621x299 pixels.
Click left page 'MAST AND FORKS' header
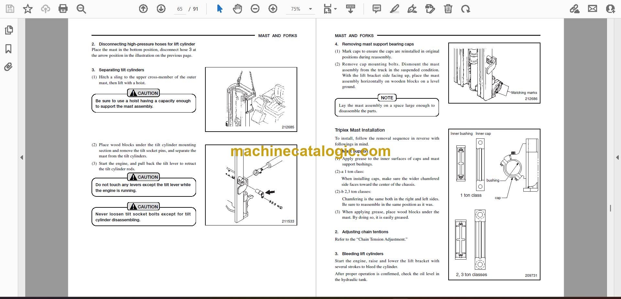278,35
